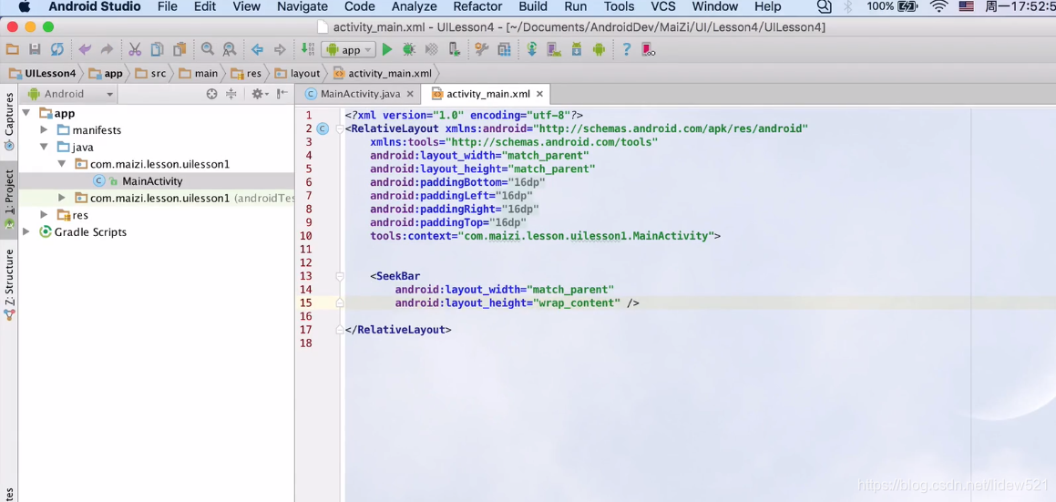This screenshot has height=502, width=1056.
Task: Click the Replace magnifier icon
Action: [230, 49]
